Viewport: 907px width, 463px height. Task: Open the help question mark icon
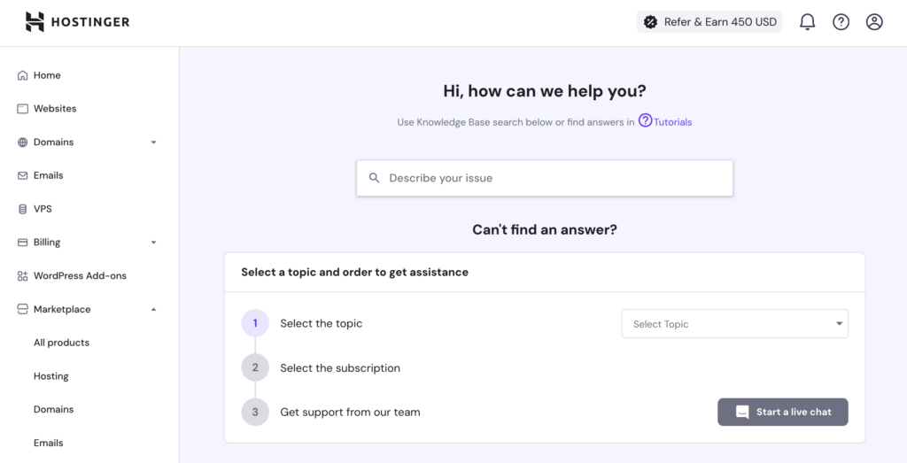click(x=841, y=22)
